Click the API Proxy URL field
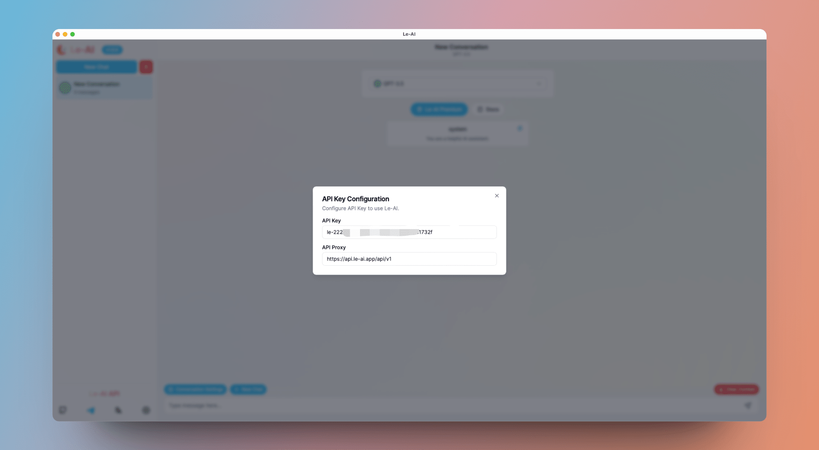819x450 pixels. (409, 259)
